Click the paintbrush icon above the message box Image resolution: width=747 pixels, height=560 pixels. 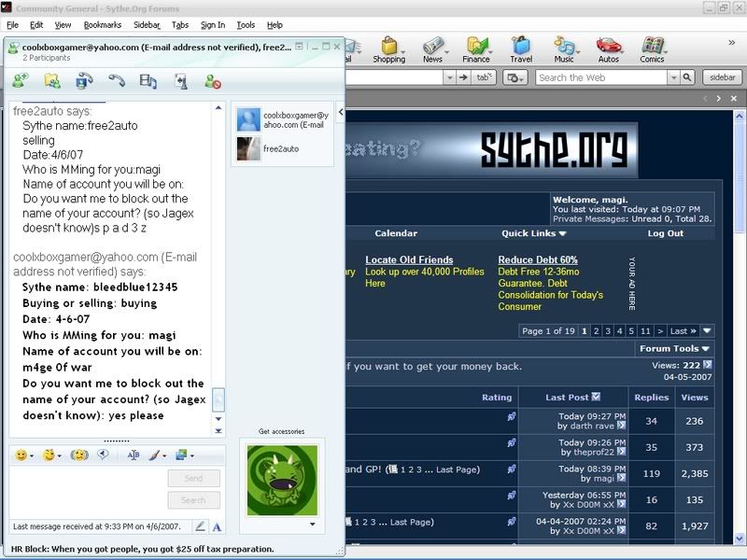coord(154,455)
